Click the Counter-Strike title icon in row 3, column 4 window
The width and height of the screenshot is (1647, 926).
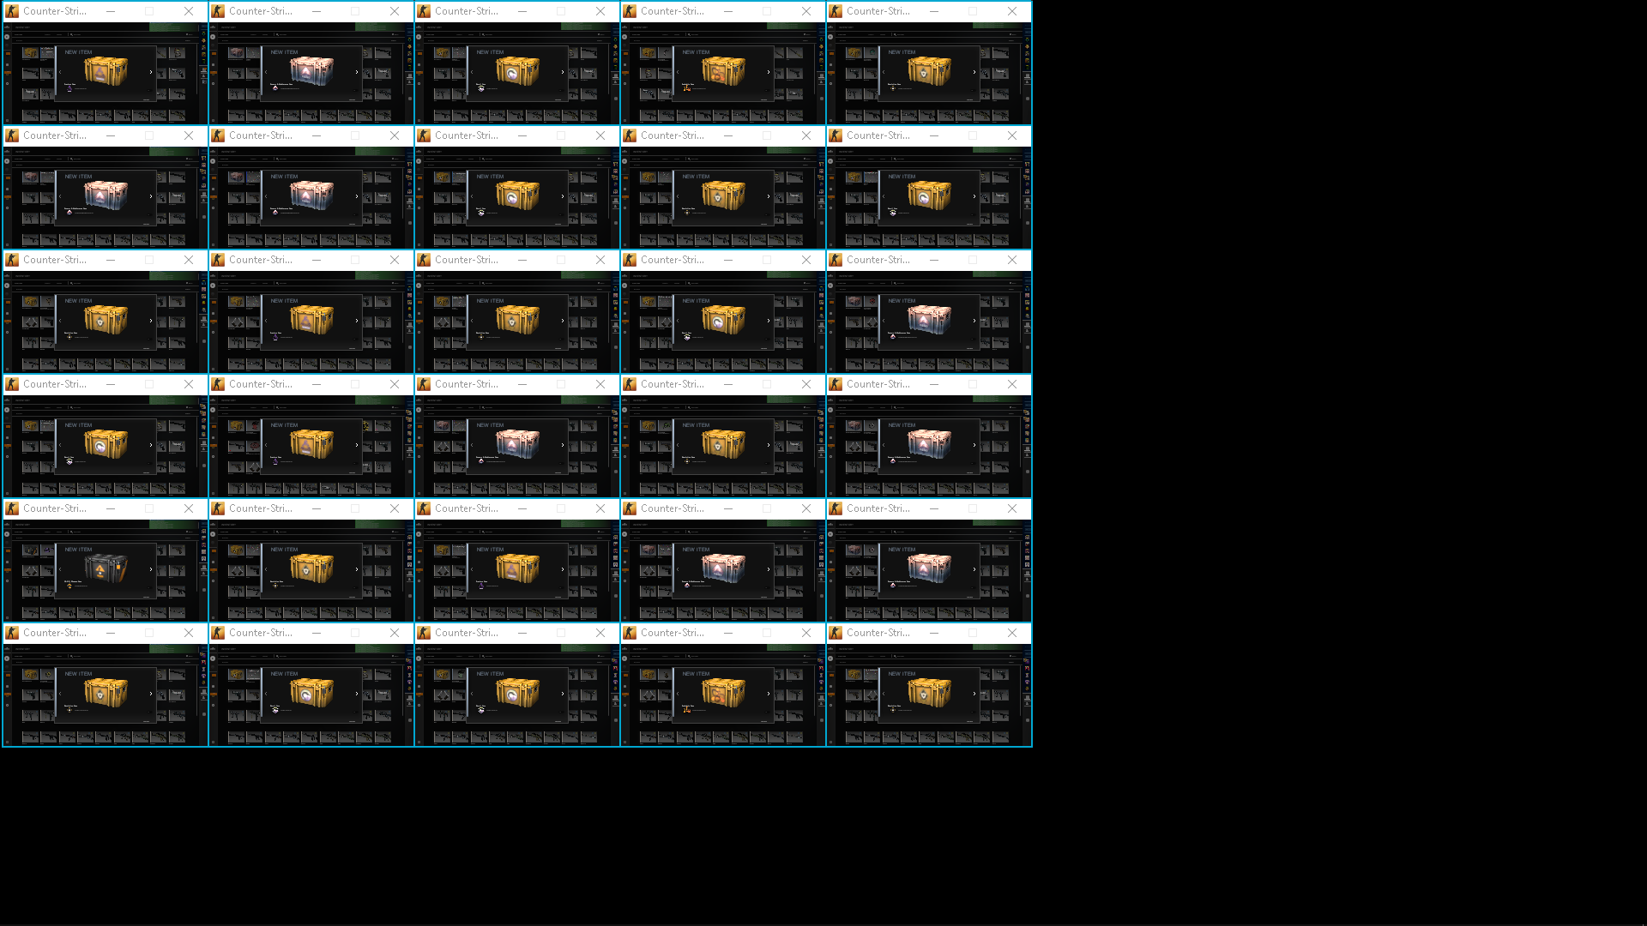point(630,260)
